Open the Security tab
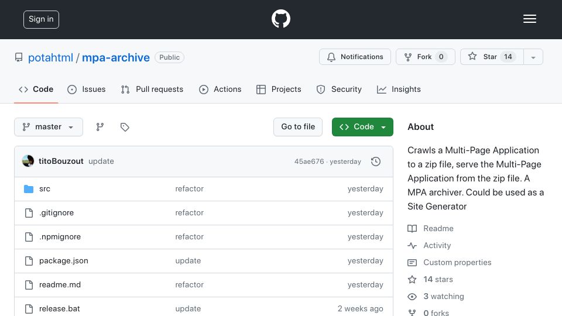562x316 pixels. click(339, 89)
